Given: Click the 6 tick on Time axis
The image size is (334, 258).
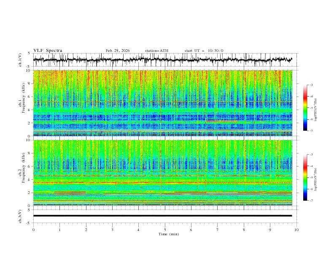Looking at the screenshot, I should [191, 230].
